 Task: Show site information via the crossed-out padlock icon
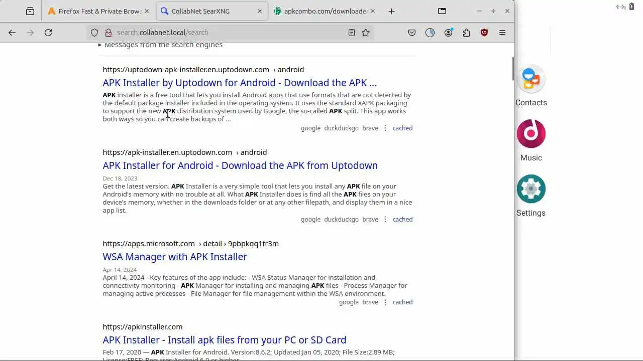pos(108,33)
